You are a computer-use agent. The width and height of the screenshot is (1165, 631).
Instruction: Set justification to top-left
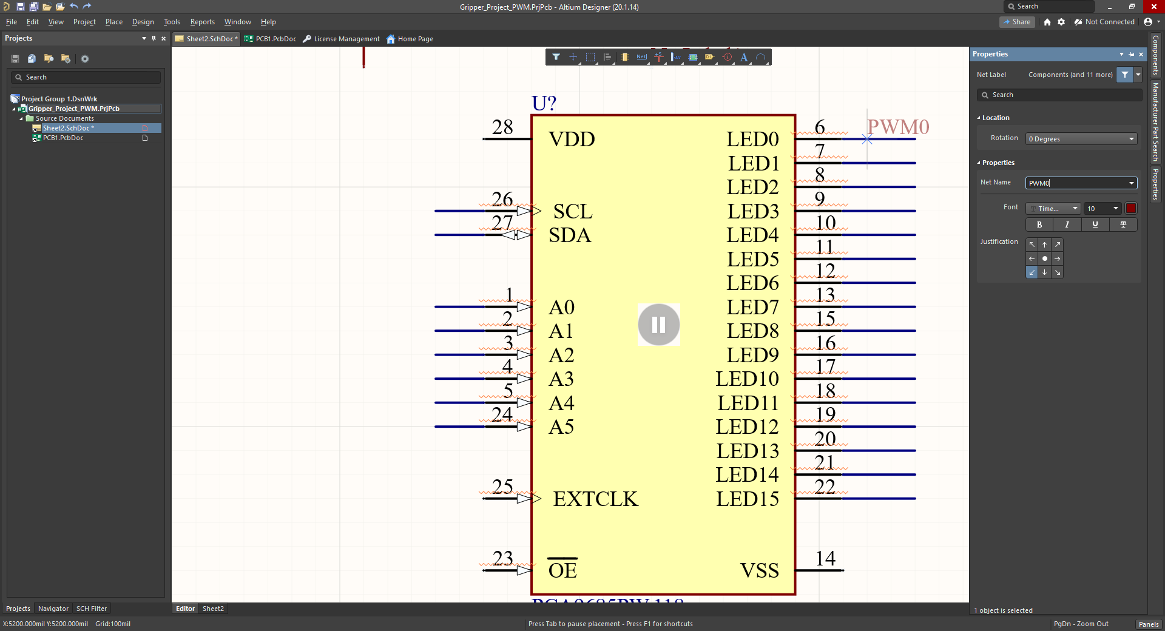1032,245
